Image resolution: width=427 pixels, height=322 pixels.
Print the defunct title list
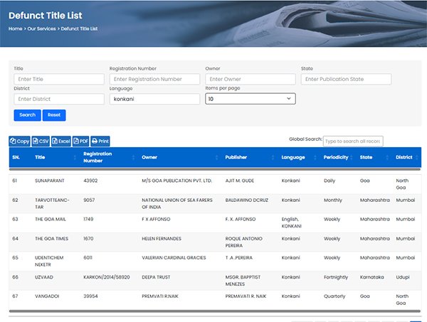[100, 141]
